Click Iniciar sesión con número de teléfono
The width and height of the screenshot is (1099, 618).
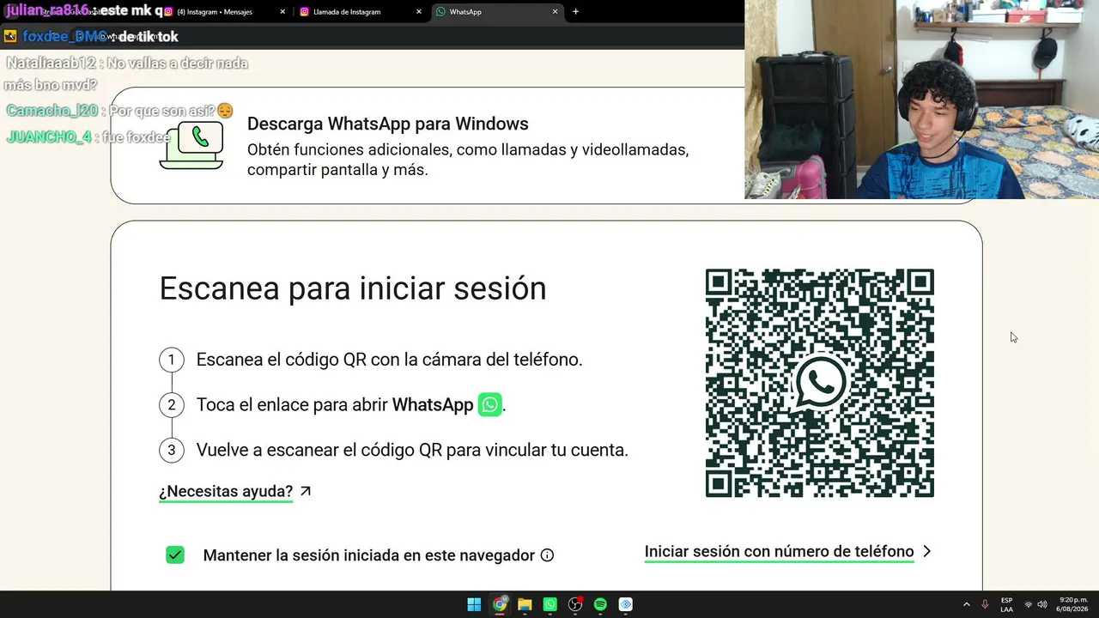tap(779, 552)
